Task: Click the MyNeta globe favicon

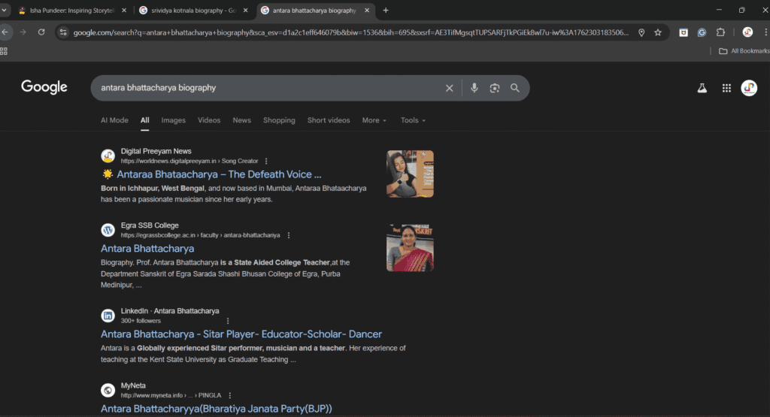Action: (x=108, y=391)
